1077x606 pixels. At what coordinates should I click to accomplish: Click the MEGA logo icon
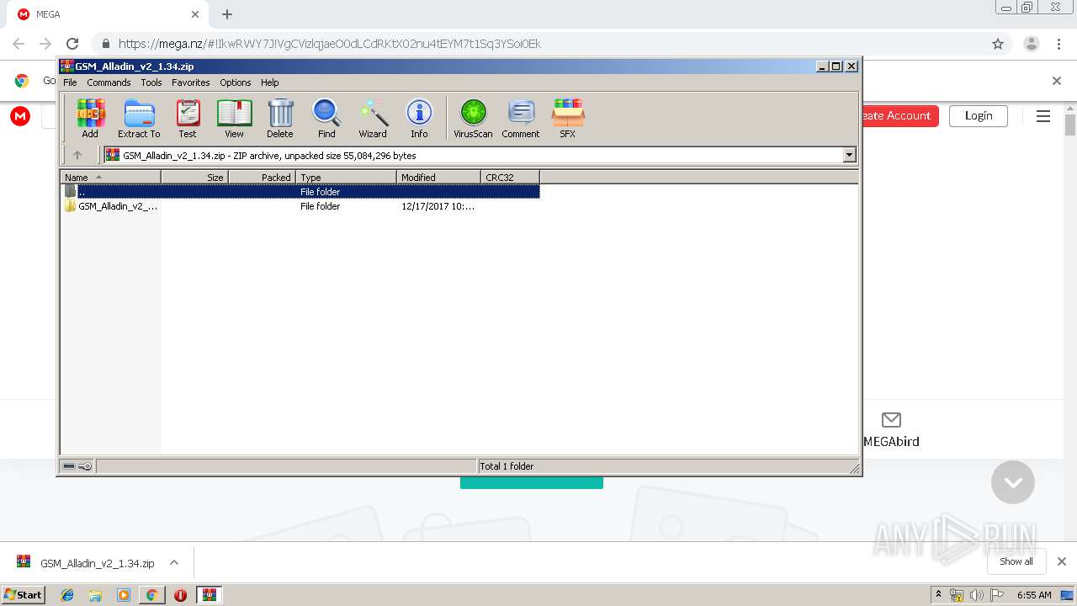coord(20,116)
